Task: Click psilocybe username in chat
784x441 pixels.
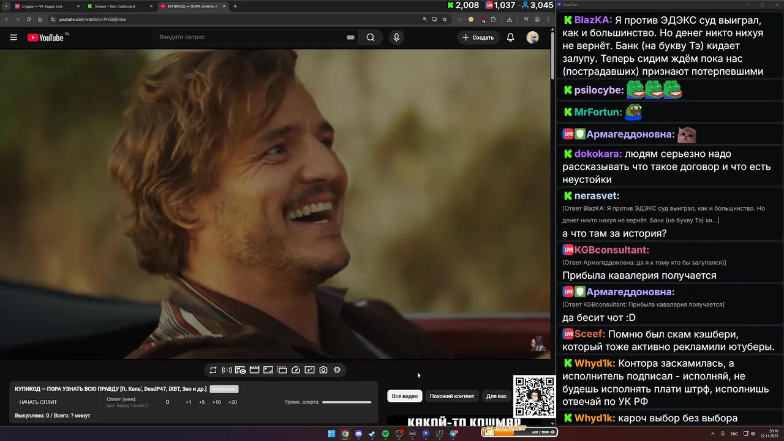Action: (x=598, y=91)
